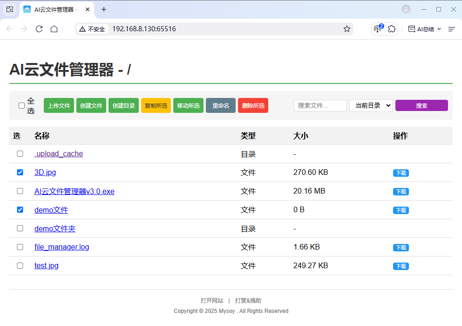Expand the AI总结 dropdown arrow
This screenshot has height=326, width=462.
[x=439, y=29]
